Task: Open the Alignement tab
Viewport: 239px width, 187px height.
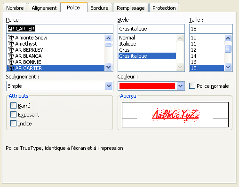Action: [44, 8]
